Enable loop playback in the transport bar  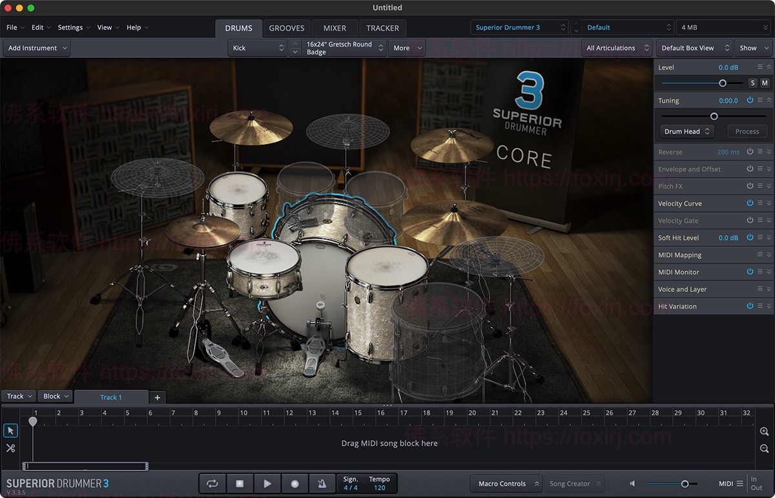point(212,483)
